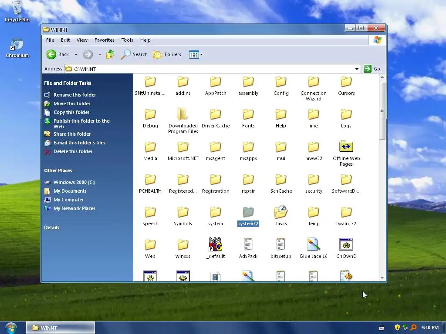Image resolution: width=446 pixels, height=334 pixels.
Task: Open the Tools menu
Action: pyautogui.click(x=127, y=40)
